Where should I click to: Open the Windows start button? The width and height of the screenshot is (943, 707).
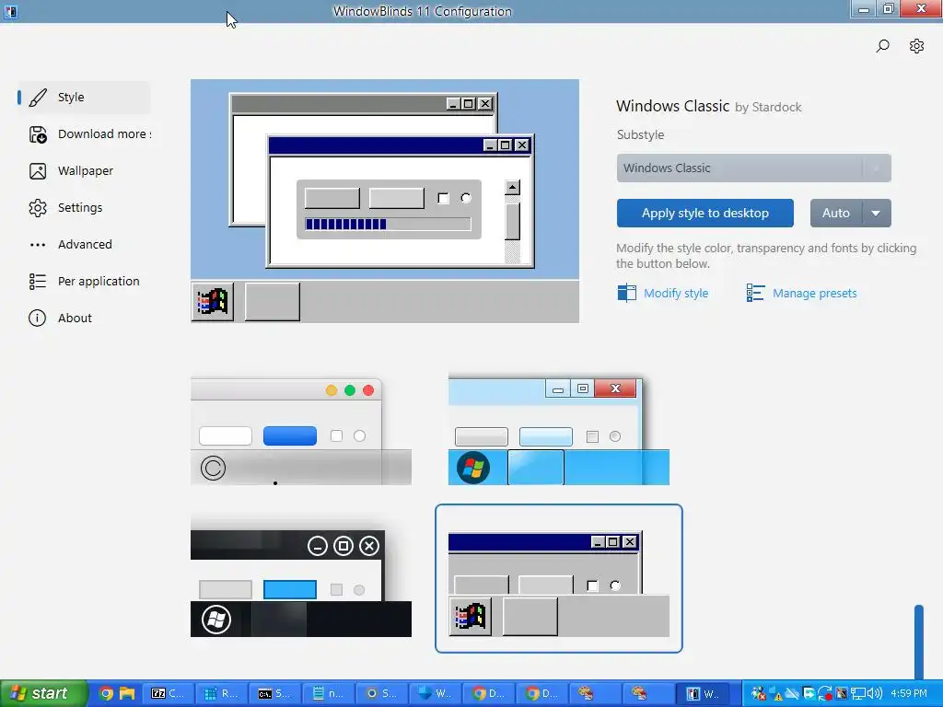coord(43,693)
